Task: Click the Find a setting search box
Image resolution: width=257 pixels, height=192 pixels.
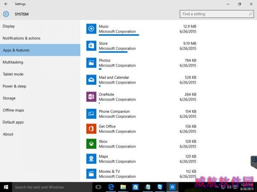Action: [217, 14]
